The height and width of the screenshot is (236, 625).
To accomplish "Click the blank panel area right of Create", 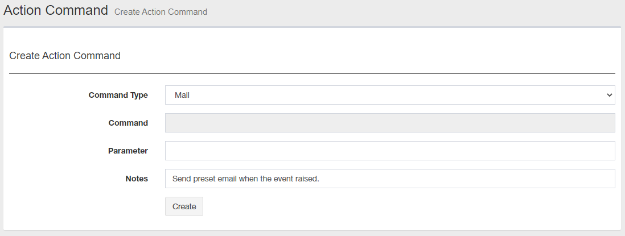I will point(398,206).
